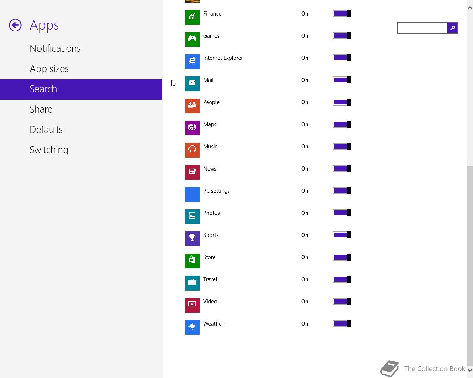Click the Photos app icon

pyautogui.click(x=192, y=217)
